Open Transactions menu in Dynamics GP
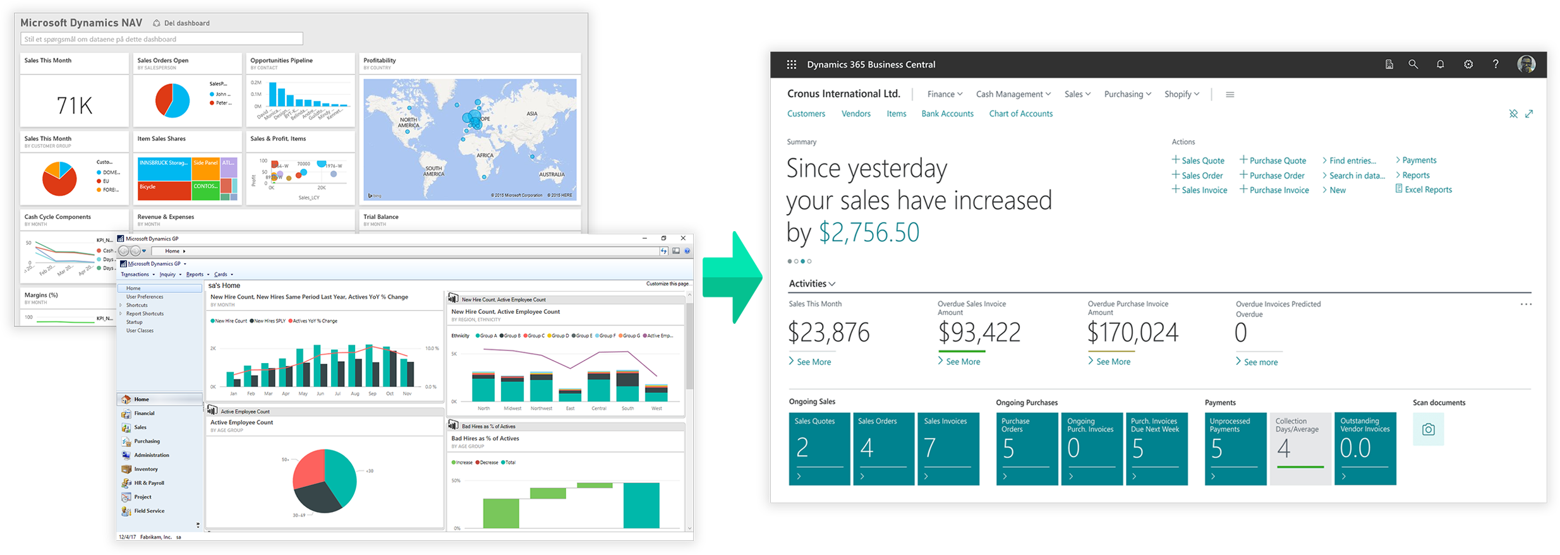The image size is (1560, 555). click(x=137, y=275)
